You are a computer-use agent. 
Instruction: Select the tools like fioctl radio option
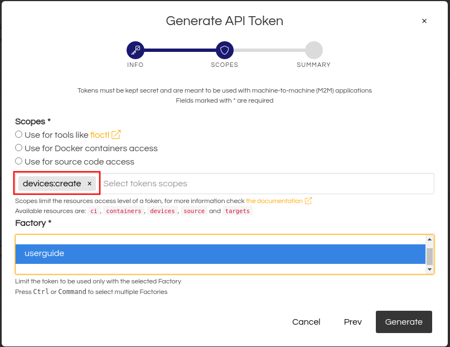point(19,134)
